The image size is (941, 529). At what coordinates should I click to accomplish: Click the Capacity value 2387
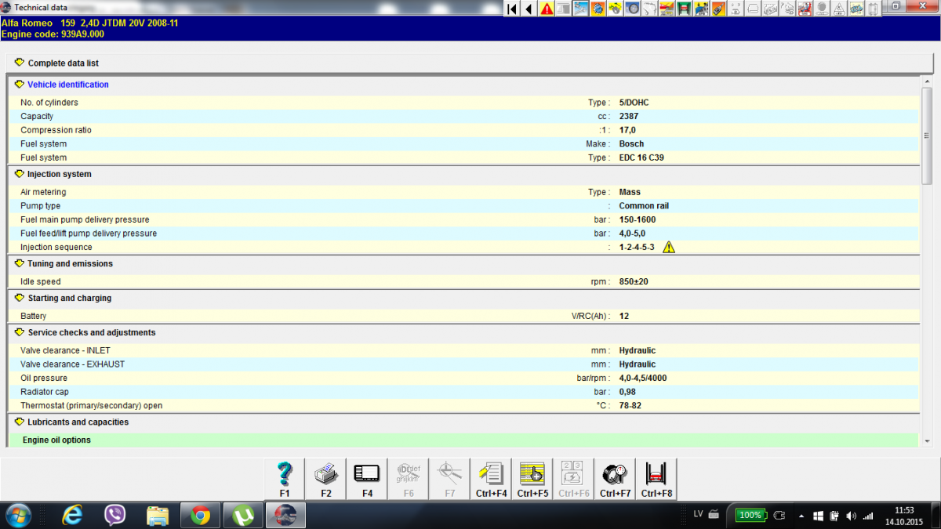pos(628,116)
